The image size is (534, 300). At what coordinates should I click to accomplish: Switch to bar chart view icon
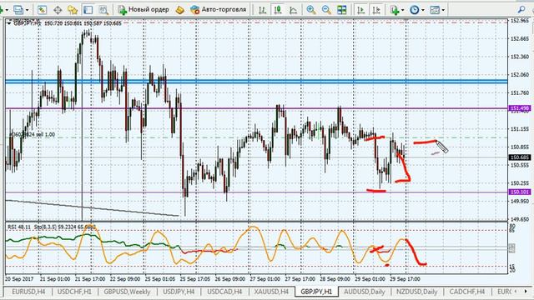coord(262,10)
